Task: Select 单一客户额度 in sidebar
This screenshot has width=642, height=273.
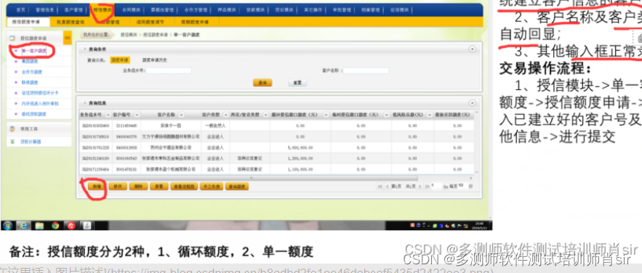Action: pyautogui.click(x=33, y=51)
